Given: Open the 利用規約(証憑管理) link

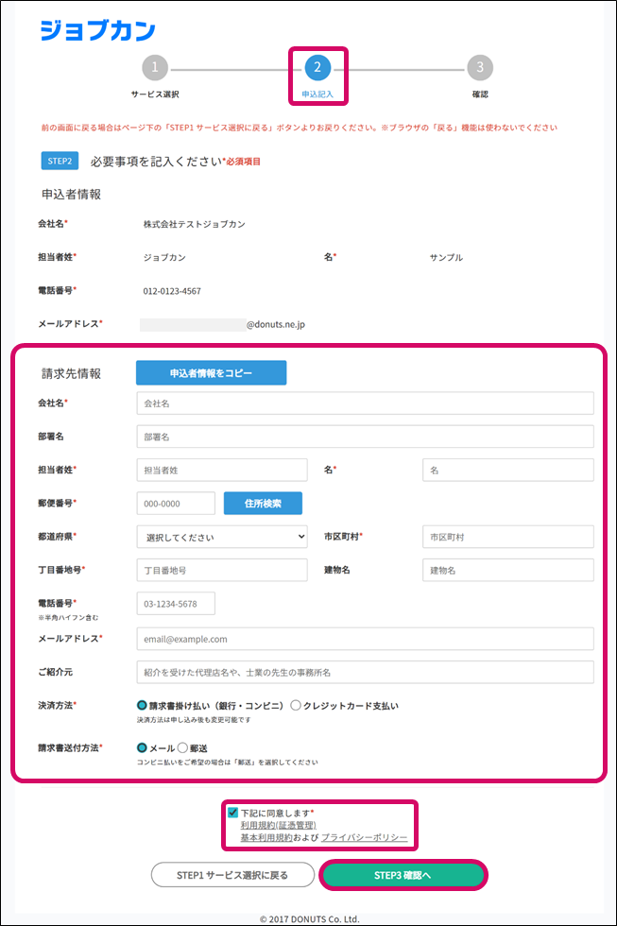Looking at the screenshot, I should pyautogui.click(x=277, y=825).
